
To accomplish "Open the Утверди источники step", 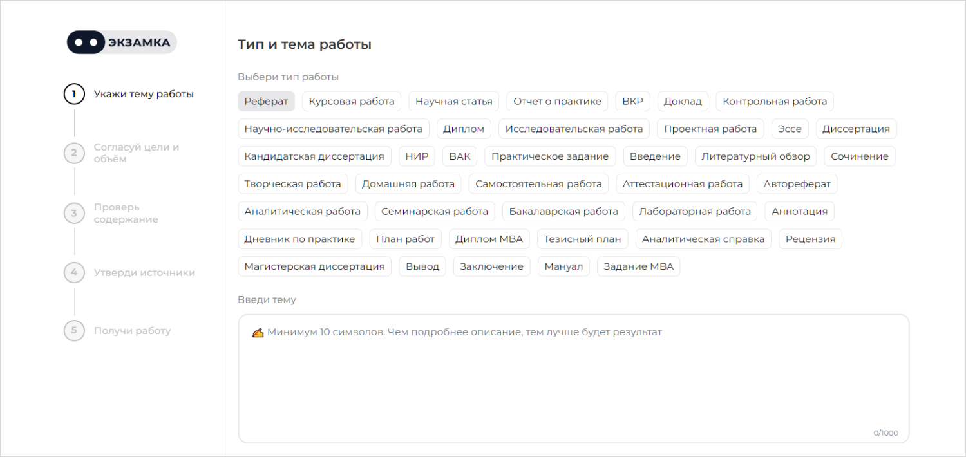I will coord(144,272).
